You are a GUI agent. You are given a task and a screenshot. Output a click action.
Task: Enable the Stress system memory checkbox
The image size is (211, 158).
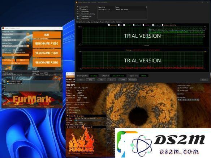80,14
